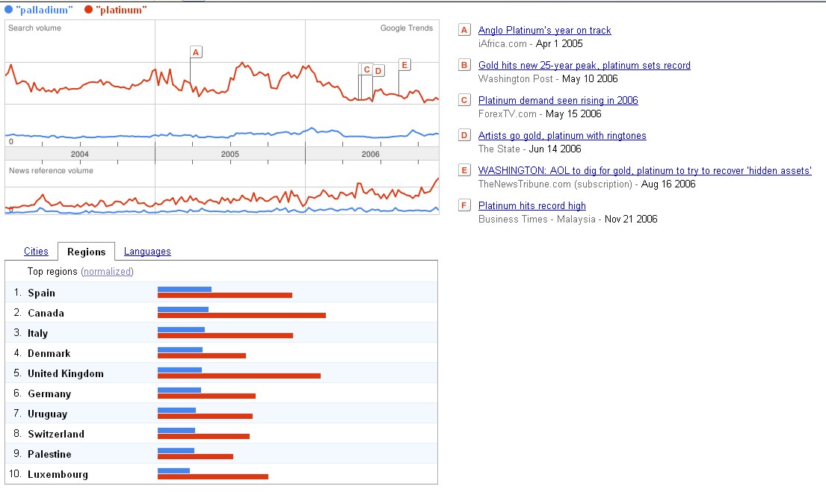The height and width of the screenshot is (504, 826).
Task: Click the blue palladium legend dot
Action: click(8, 10)
